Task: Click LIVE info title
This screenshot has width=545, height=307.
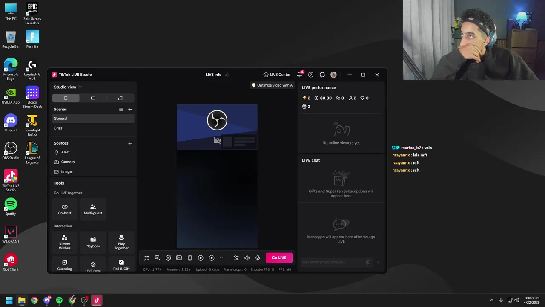Action: [x=213, y=75]
